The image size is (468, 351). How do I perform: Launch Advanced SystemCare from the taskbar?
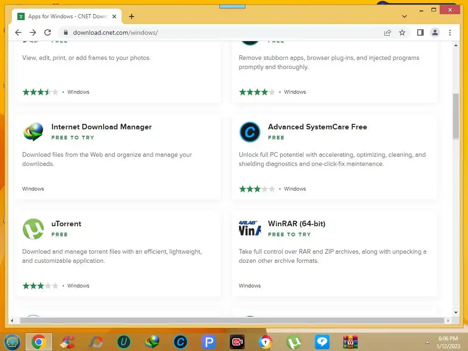click(x=180, y=342)
